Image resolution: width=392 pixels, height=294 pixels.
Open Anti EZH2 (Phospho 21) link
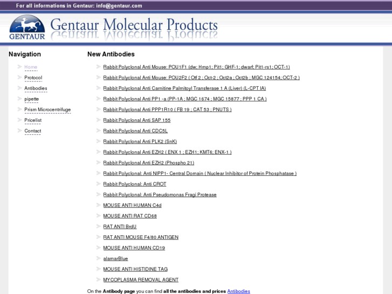coord(149,163)
